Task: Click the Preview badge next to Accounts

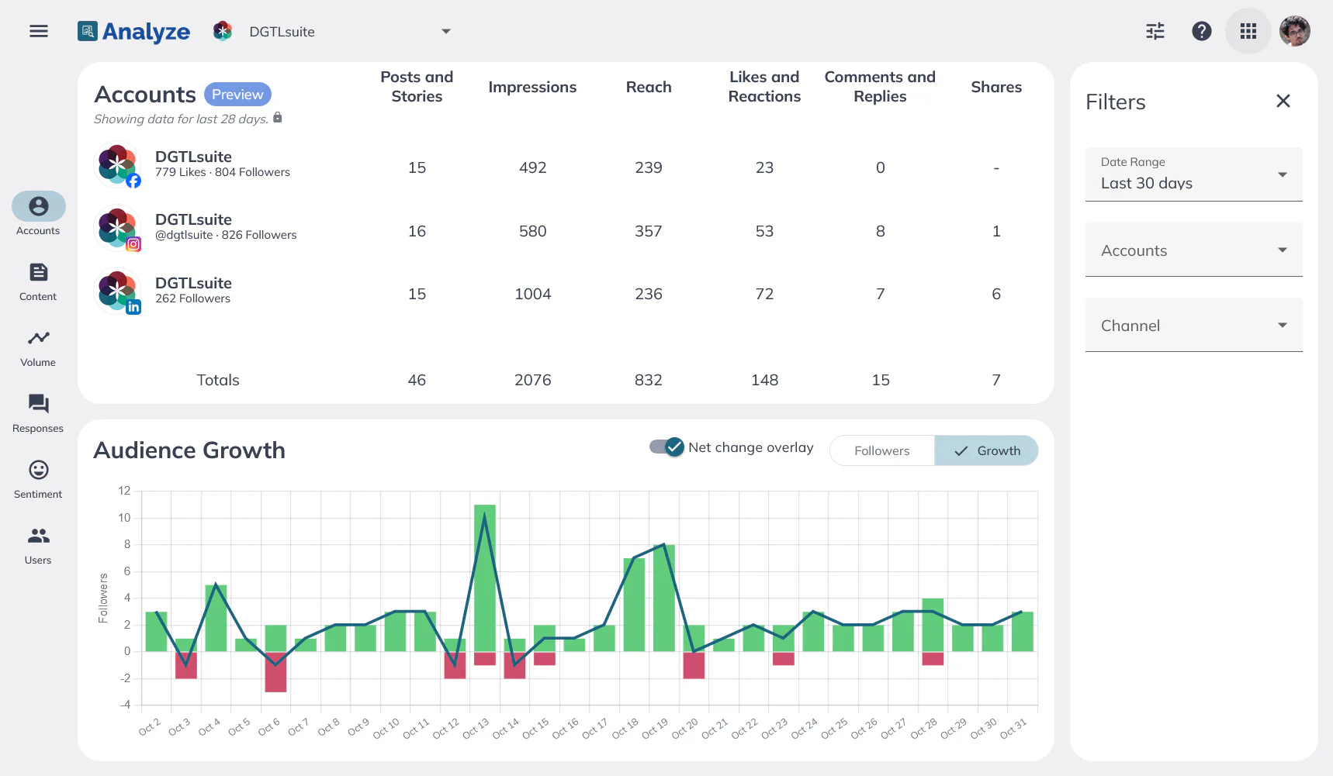Action: (x=237, y=94)
